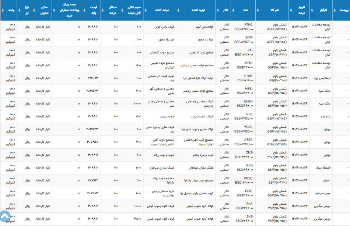Click the sort arrows beside the تالار header
This screenshot has height=226, width=350.
pyautogui.click(x=218, y=10)
